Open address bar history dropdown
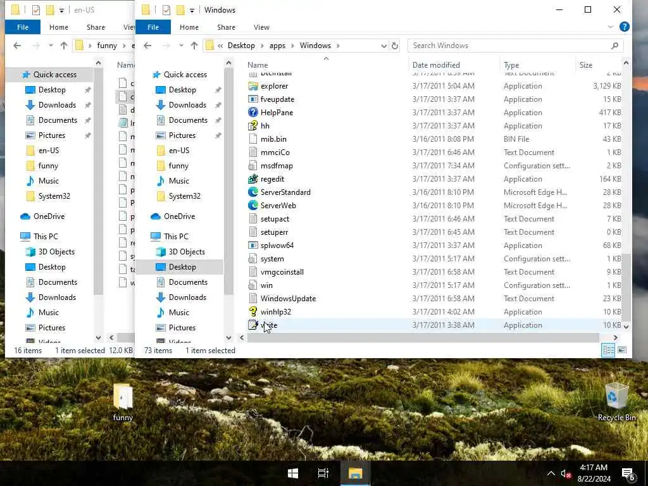The height and width of the screenshot is (486, 648). point(384,46)
